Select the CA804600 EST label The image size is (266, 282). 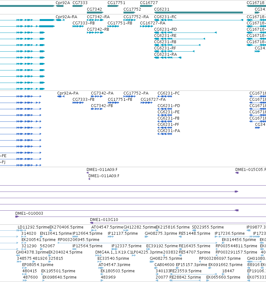click(164, 265)
